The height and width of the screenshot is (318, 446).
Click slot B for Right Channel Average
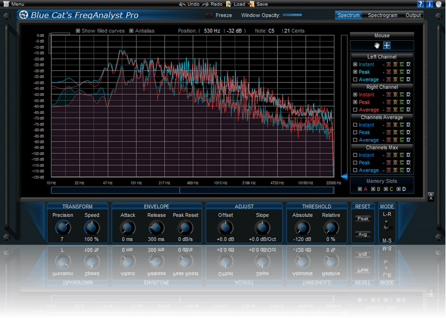point(395,109)
